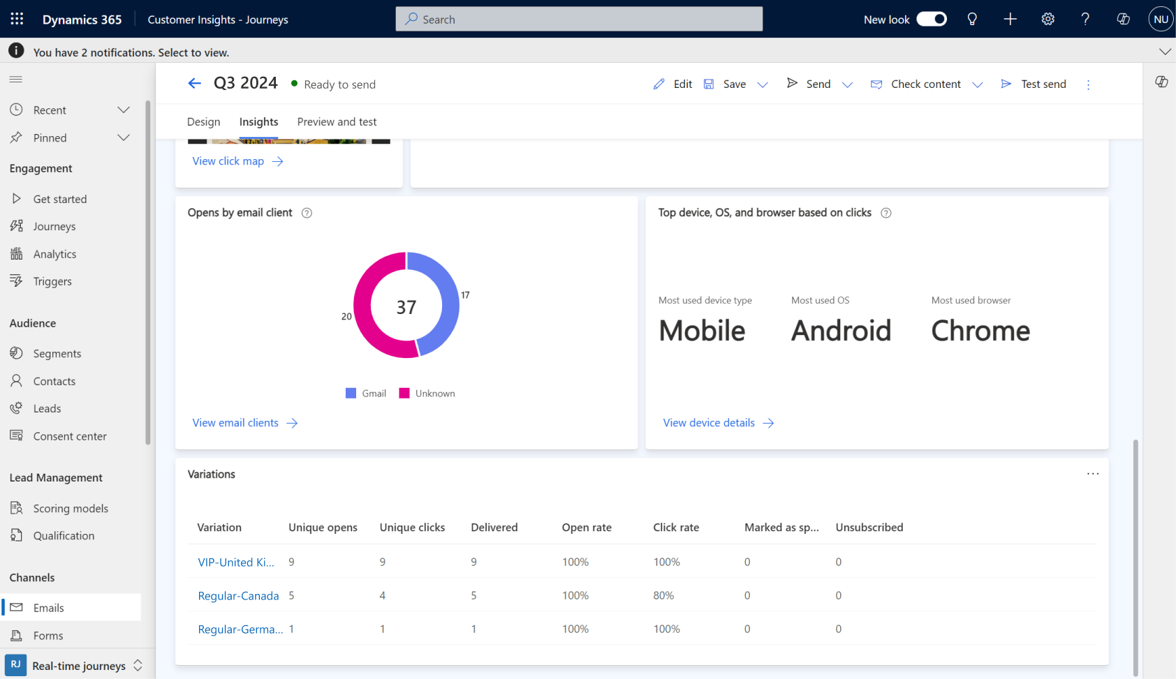Sort by the Unique clicks column header
The image size is (1176, 679).
tap(412, 528)
